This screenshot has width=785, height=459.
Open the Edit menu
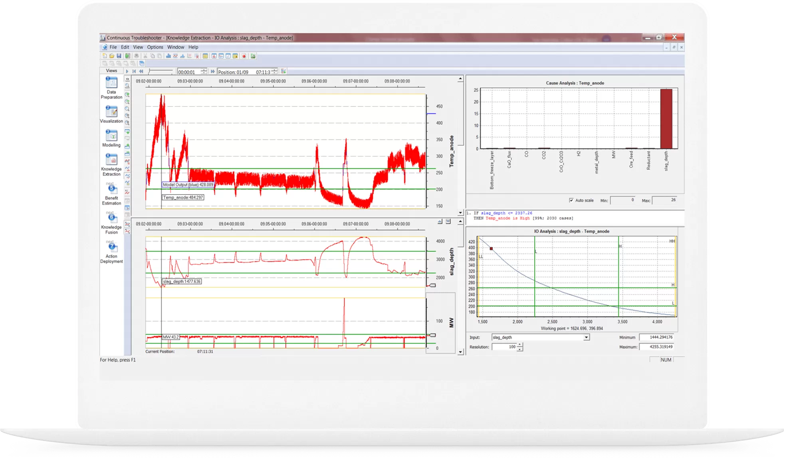[125, 47]
